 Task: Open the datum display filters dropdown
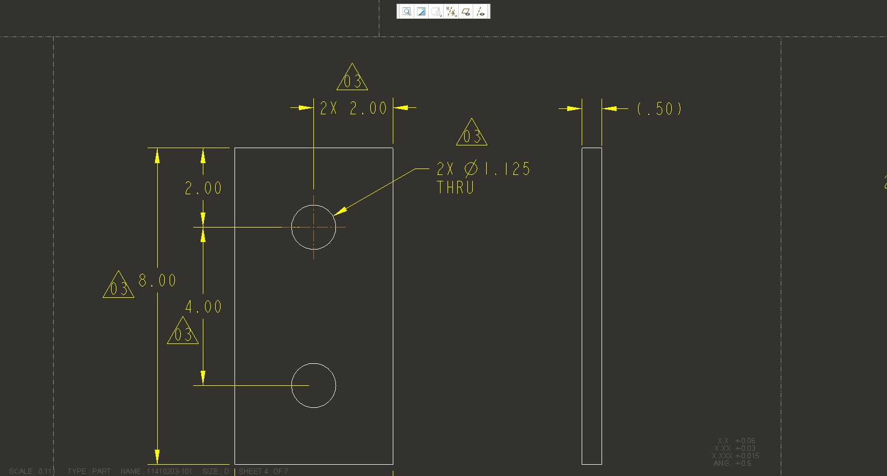(x=451, y=11)
